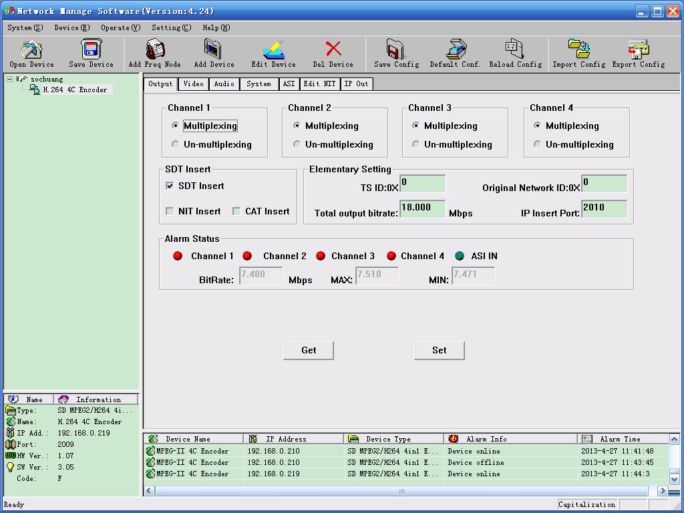Click the Output tab
684x513 pixels.
[x=160, y=83]
